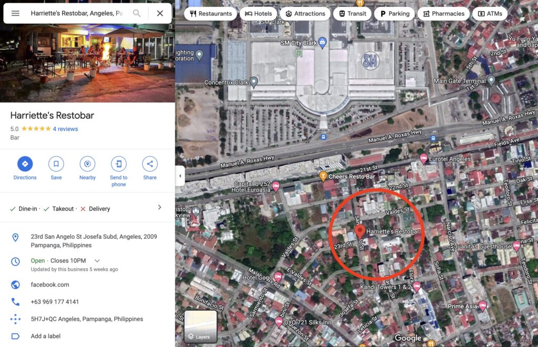The width and height of the screenshot is (538, 347).
Task: Click the red Harriette's Restobar marker
Action: pyautogui.click(x=359, y=230)
